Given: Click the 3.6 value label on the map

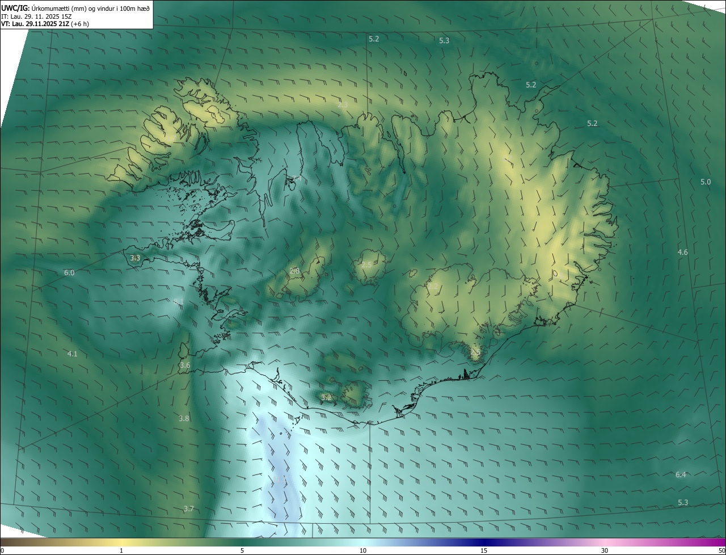Looking at the screenshot, I should [185, 365].
